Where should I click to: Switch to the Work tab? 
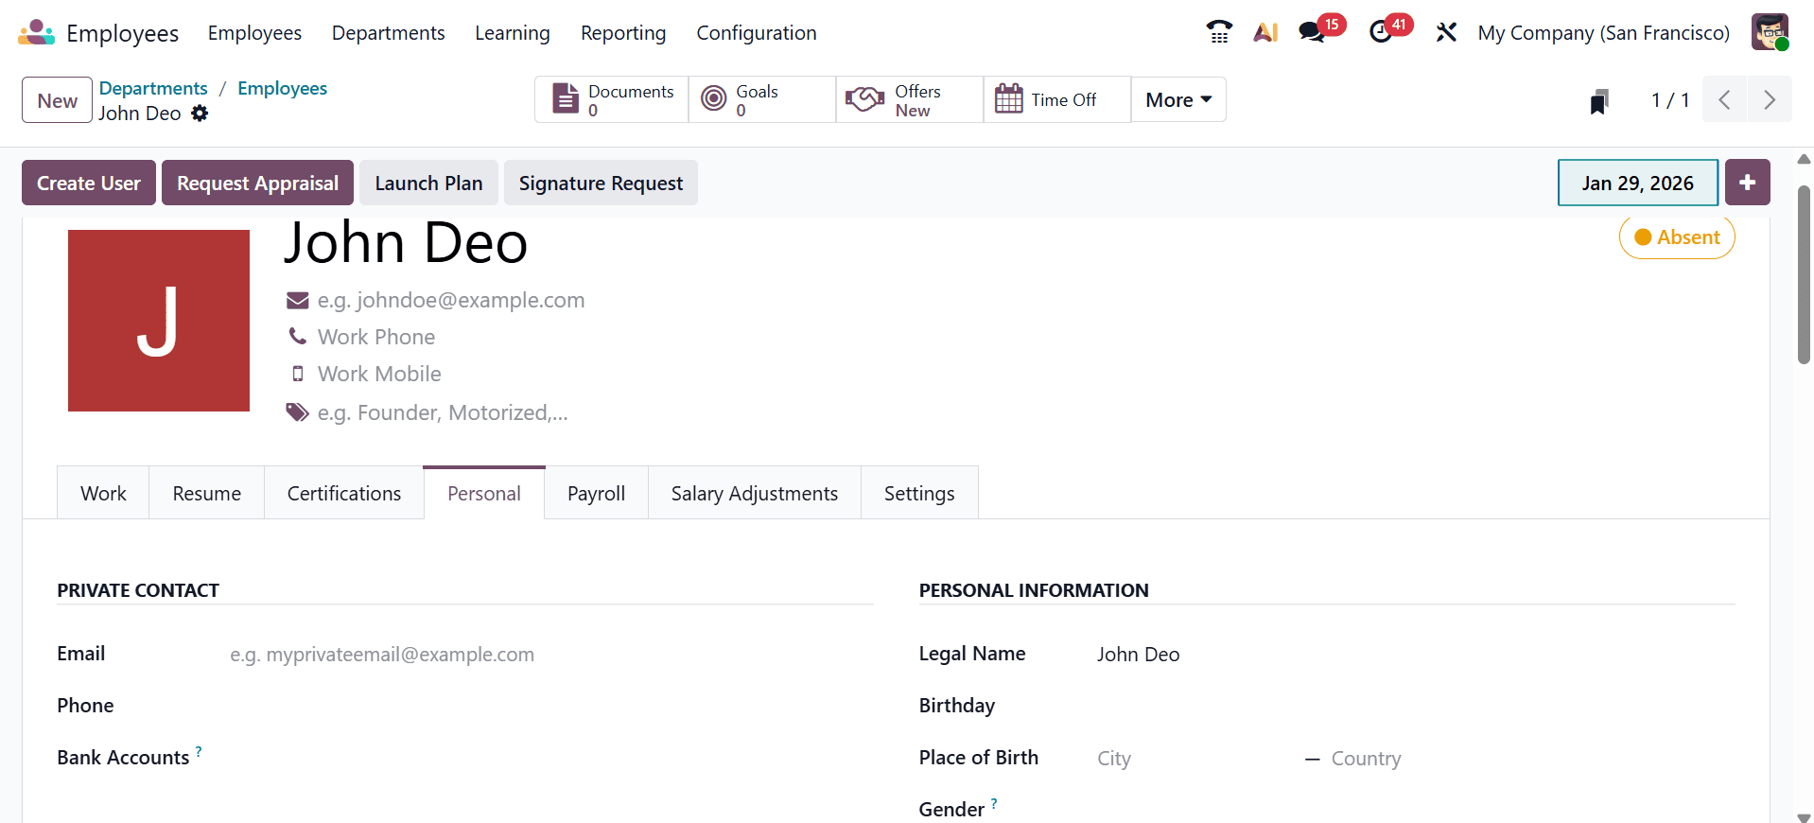(x=103, y=493)
